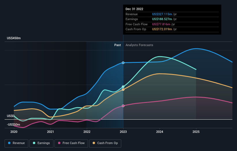Click the 'Past' section label
Image resolution: width=237 pixels, height=151 pixels.
coord(117,45)
